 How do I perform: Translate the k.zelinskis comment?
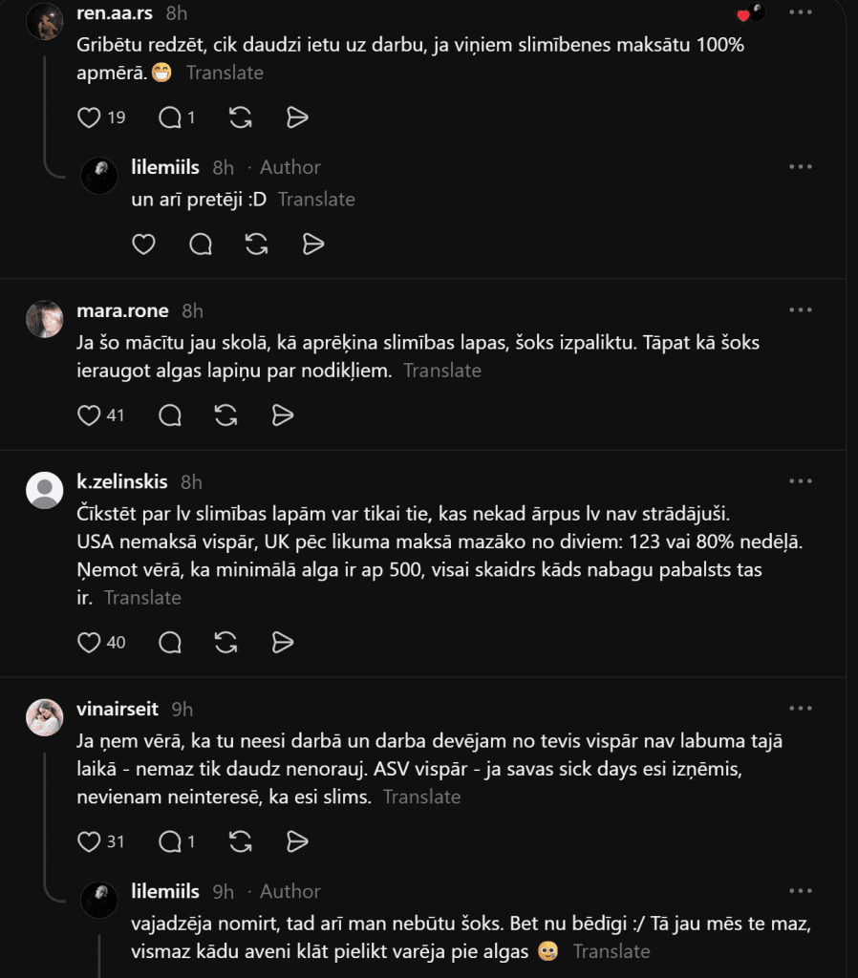point(142,598)
